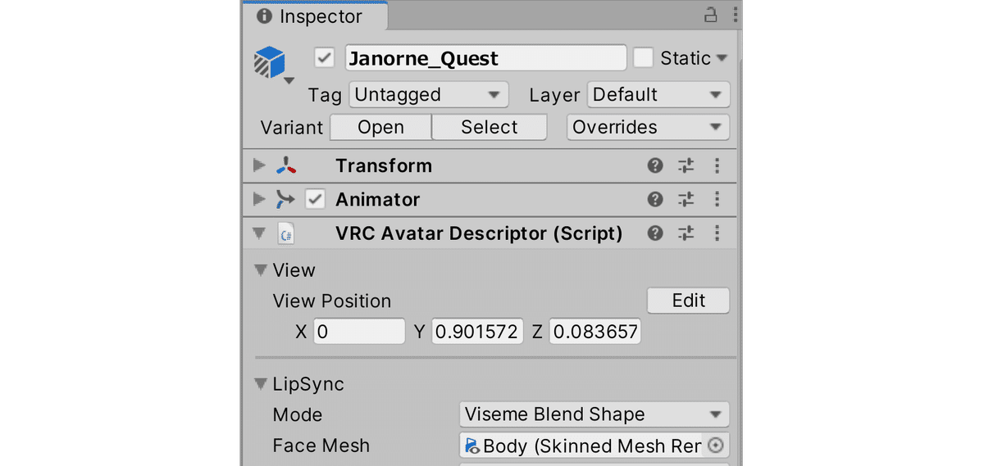Open Transform help reference icon
Image resolution: width=984 pixels, height=466 pixels.
click(654, 165)
